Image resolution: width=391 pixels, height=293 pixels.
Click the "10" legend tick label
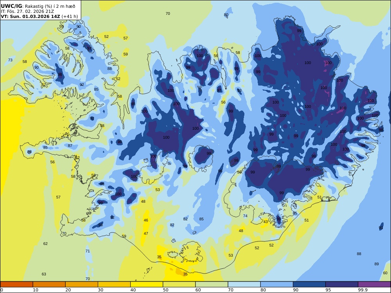point(36,290)
